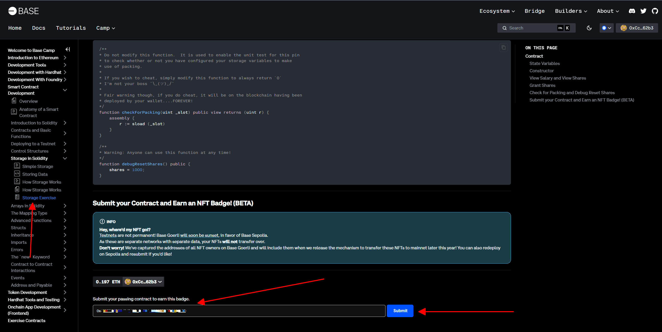
Task: Jump to State Variables section
Action: pyautogui.click(x=544, y=63)
